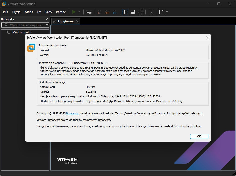Image resolution: width=236 pixels, height=176 pixels.
Task: Click the stretch guest display icon
Action: [x=161, y=12]
